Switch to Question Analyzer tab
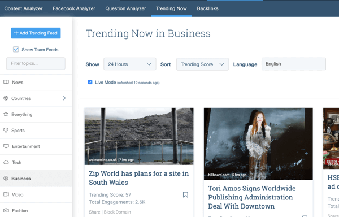The image size is (339, 217). point(125,8)
